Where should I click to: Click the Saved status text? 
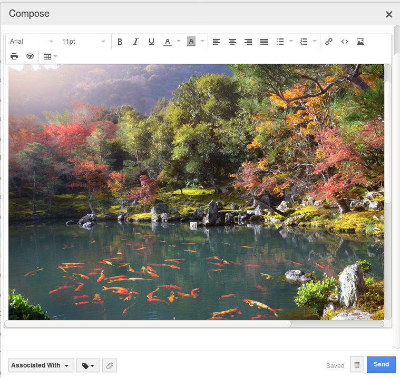pyautogui.click(x=335, y=365)
